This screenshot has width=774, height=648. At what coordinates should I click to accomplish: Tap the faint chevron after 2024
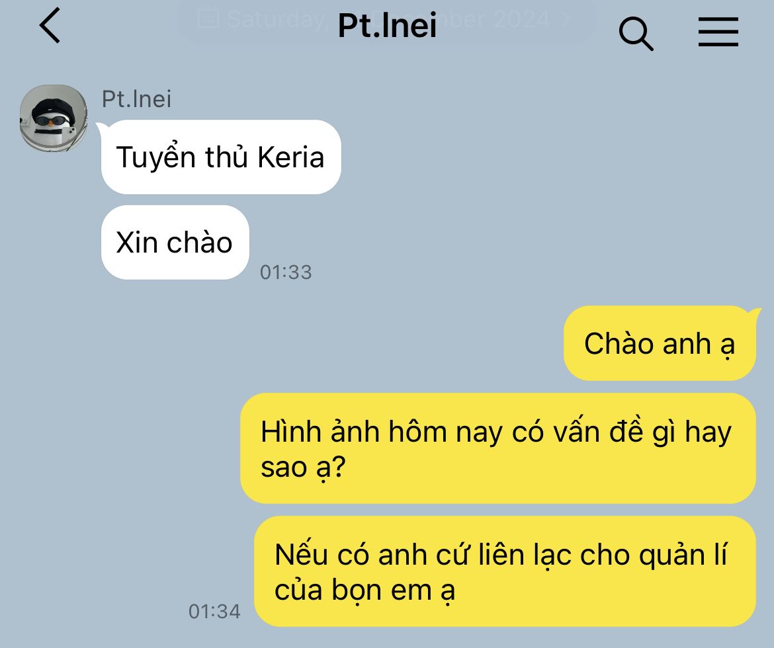click(x=566, y=19)
